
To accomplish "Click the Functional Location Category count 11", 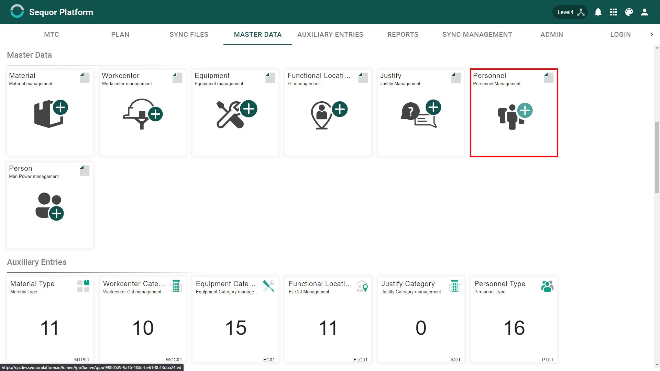I will (328, 328).
